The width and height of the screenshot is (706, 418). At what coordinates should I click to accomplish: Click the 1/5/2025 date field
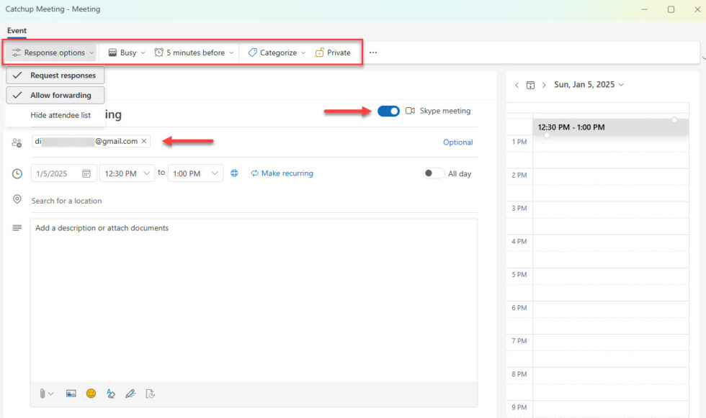(x=64, y=173)
